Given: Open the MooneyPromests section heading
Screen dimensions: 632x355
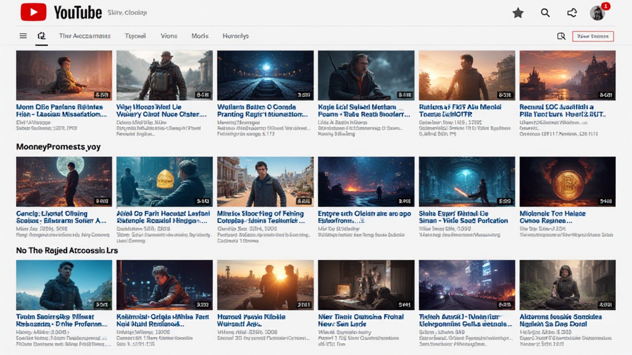Looking at the screenshot, I should 58,147.
